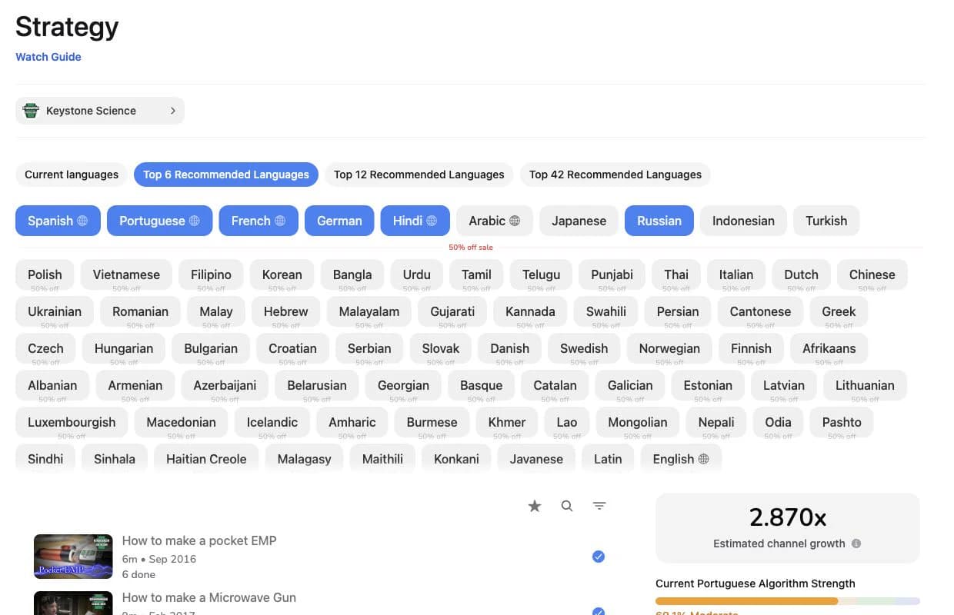Select the Filipino language chip
954x615 pixels.
[x=211, y=274]
